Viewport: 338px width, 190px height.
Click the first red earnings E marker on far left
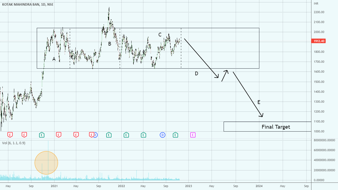[x=10, y=135]
